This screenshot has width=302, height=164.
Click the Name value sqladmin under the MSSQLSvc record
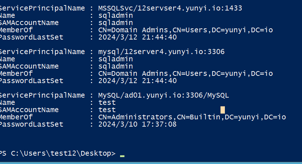[x=116, y=15]
